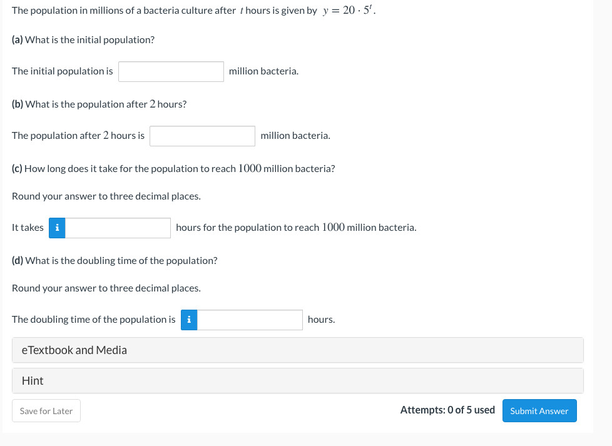612x446 pixels.
Task: Click "million bacteria." label after initial population box
Action: [263, 71]
